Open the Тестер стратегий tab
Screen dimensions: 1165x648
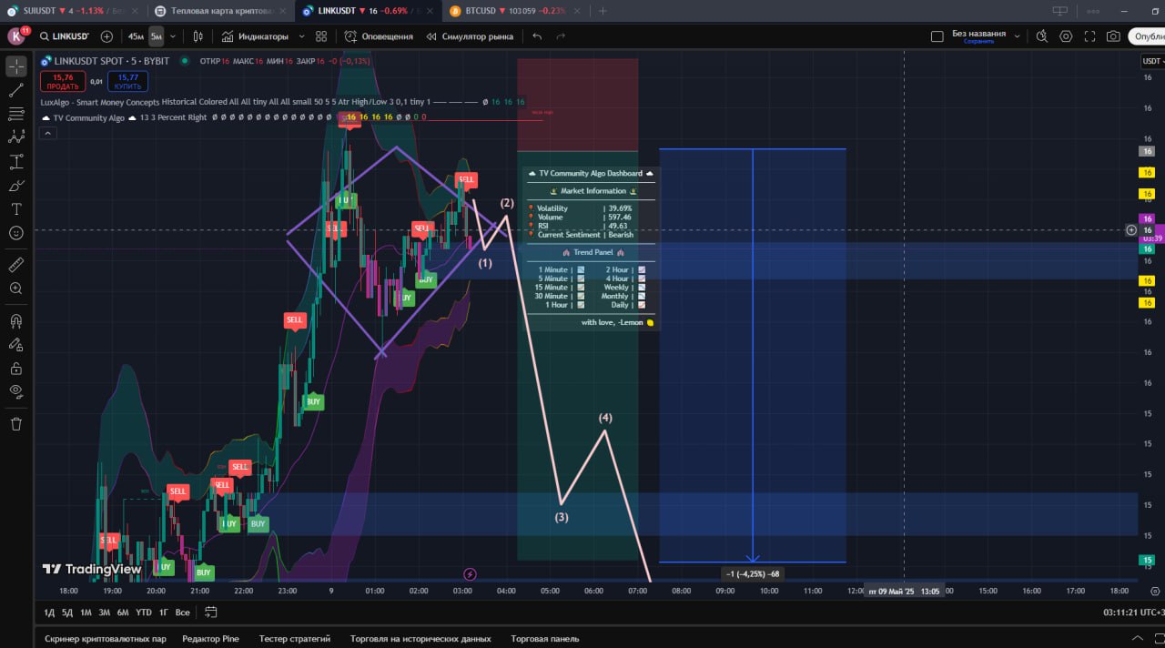295,639
